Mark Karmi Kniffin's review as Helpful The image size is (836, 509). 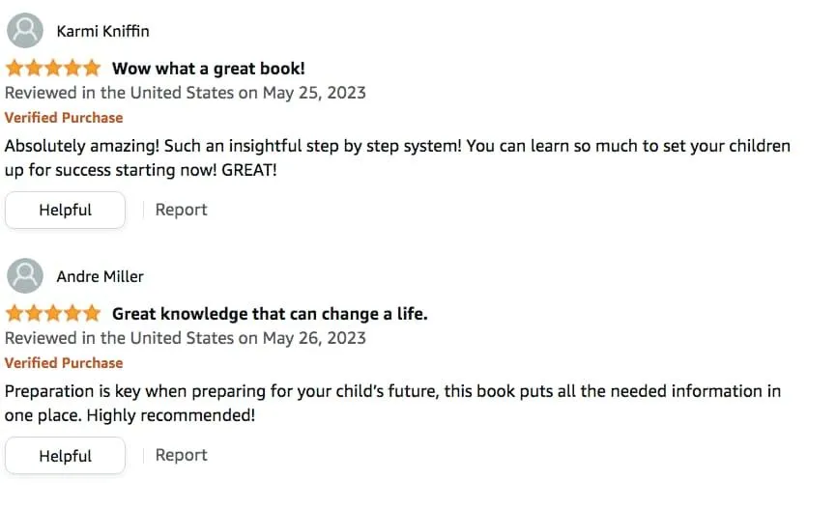point(65,210)
